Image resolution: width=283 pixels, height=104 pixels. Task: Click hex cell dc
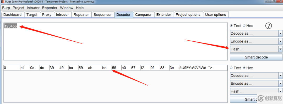pyautogui.click(x=44, y=68)
